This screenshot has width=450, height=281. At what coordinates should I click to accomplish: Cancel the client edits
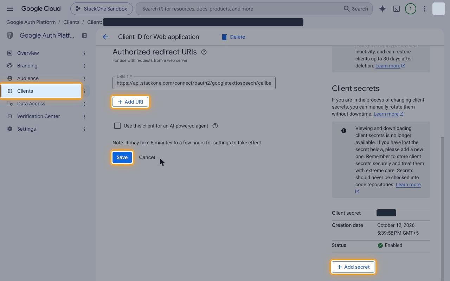(147, 157)
